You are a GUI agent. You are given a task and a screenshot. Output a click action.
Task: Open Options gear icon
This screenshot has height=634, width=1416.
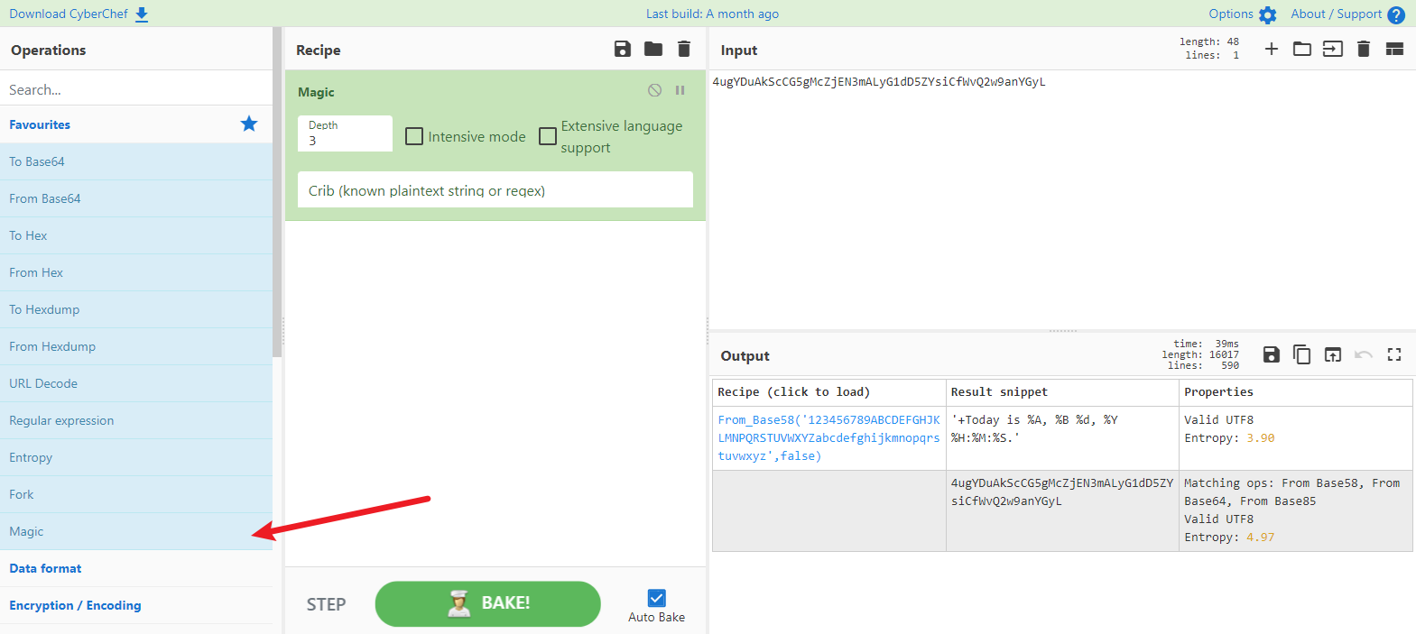[1268, 15]
